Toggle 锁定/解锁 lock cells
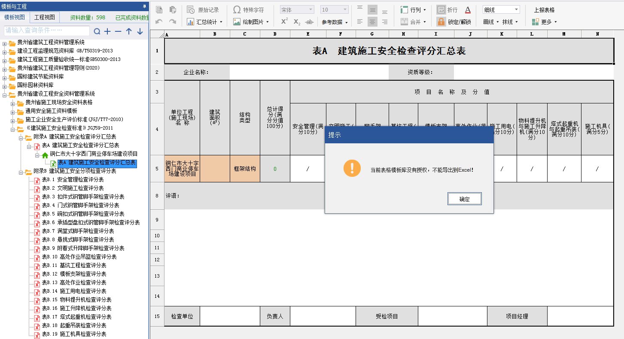The width and height of the screenshot is (624, 339). pos(454,21)
